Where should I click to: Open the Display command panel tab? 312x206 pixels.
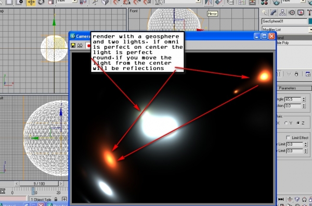pyautogui.click(x=301, y=13)
